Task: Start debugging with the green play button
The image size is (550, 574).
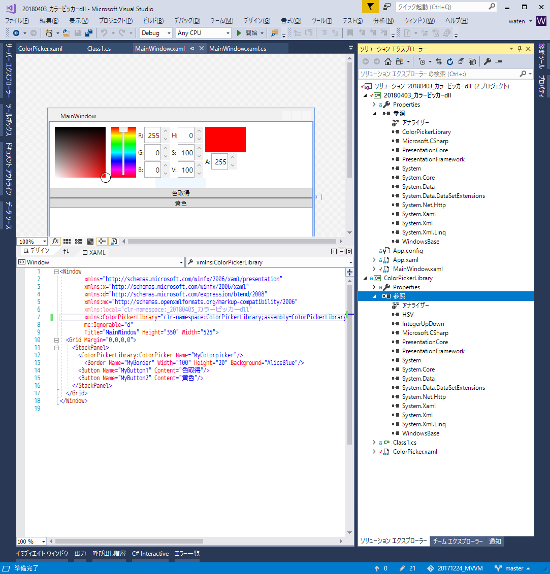Action: pyautogui.click(x=239, y=33)
